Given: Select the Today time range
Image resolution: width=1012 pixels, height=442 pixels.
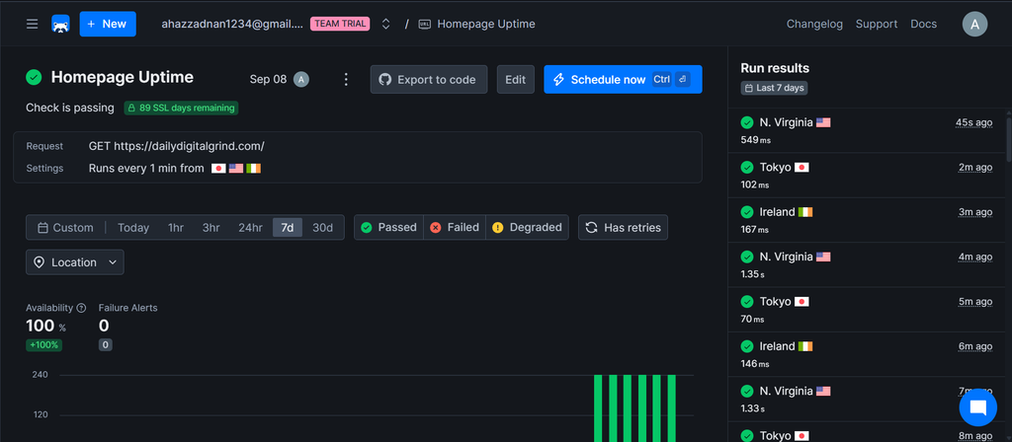Looking at the screenshot, I should [x=133, y=228].
